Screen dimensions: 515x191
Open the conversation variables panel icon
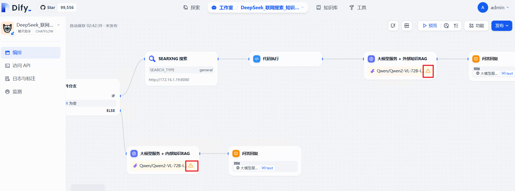[393, 26]
